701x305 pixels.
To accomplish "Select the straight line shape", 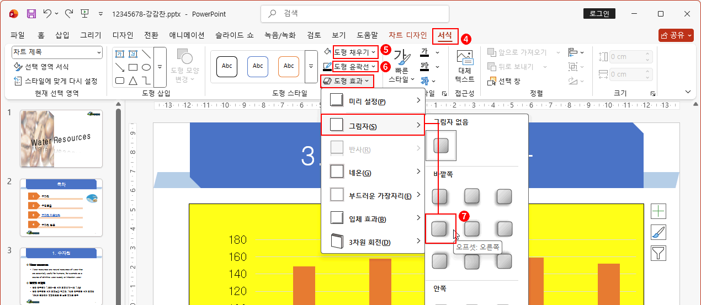I will (x=146, y=53).
